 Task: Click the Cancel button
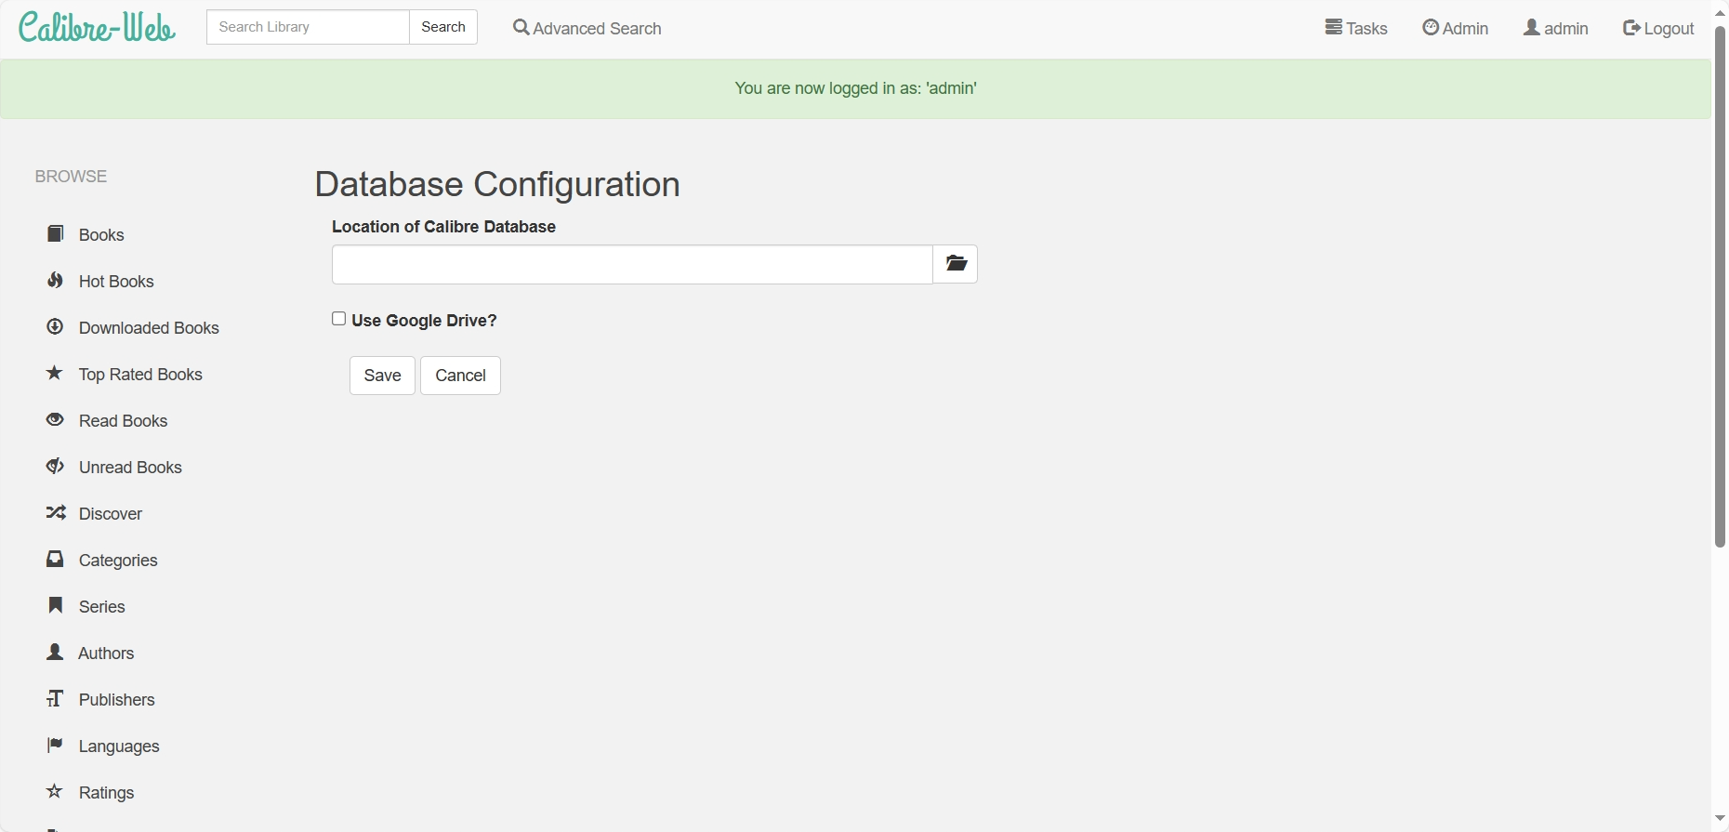(x=460, y=376)
